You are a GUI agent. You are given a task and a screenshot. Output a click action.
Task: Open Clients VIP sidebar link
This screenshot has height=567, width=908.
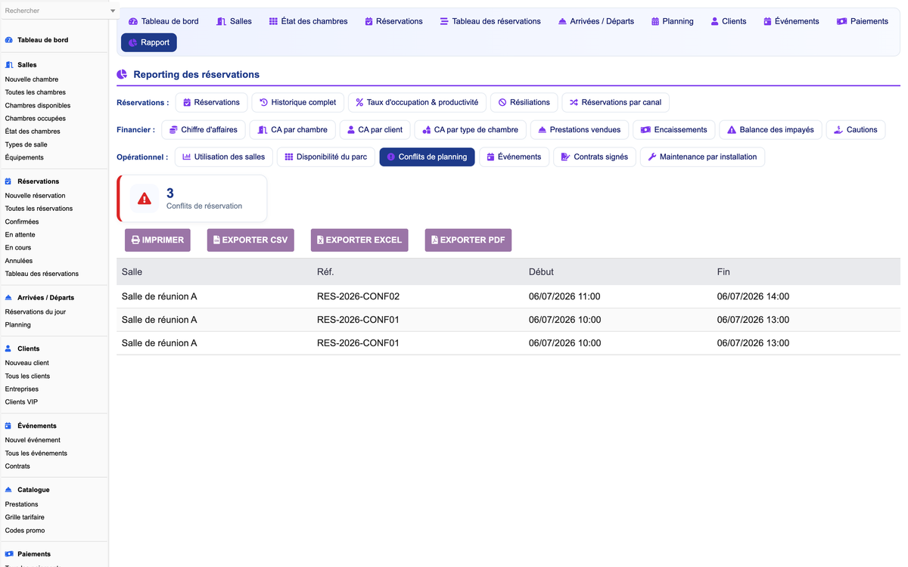pyautogui.click(x=21, y=402)
